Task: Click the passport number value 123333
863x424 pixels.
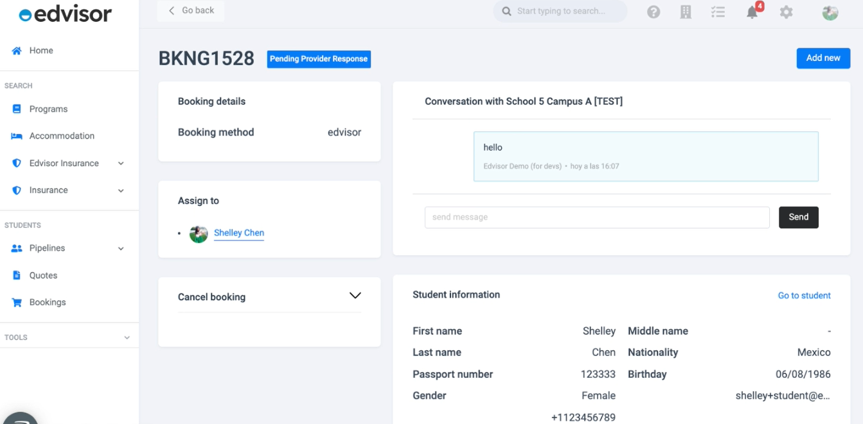Action: click(598, 374)
